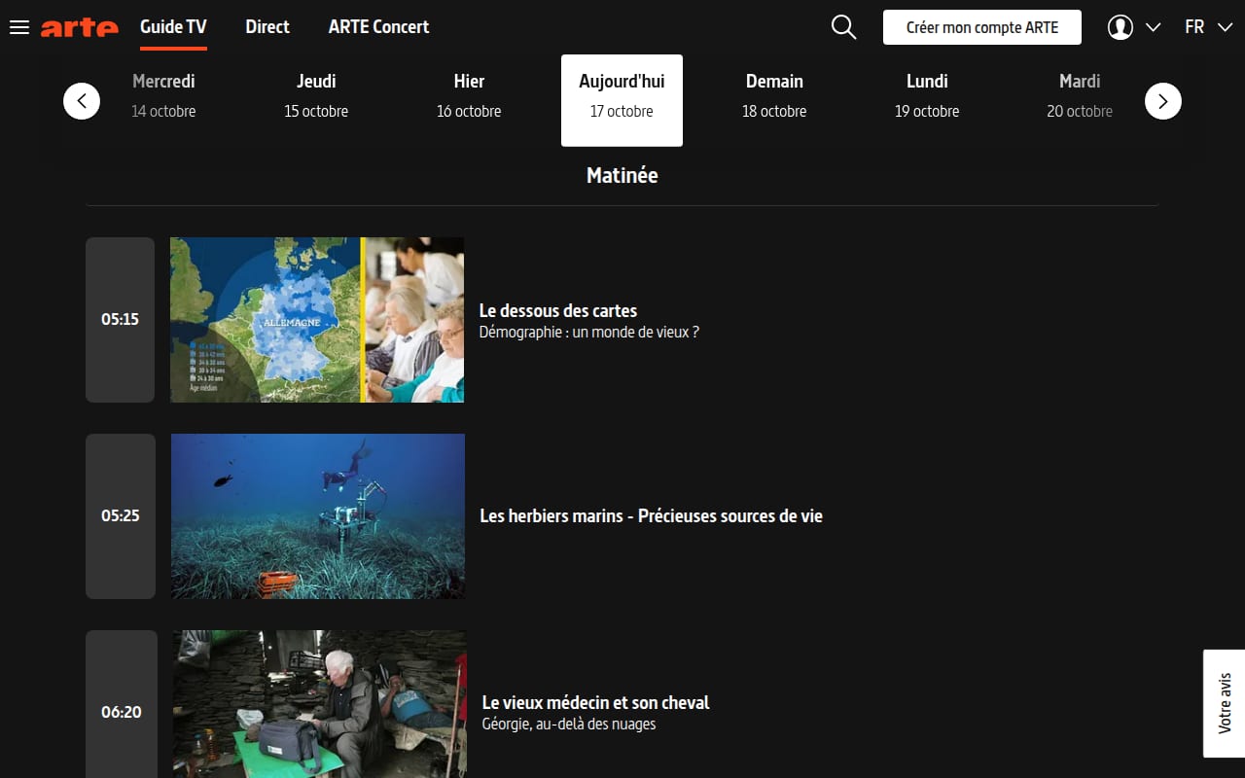The height and width of the screenshot is (778, 1245).
Task: Open the Direct live section
Action: click(267, 27)
